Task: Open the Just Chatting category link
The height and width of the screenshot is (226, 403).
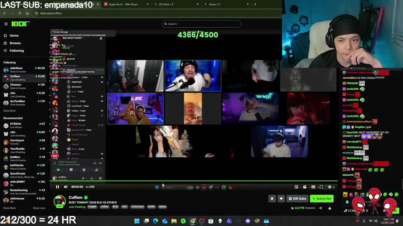Action: [77, 207]
